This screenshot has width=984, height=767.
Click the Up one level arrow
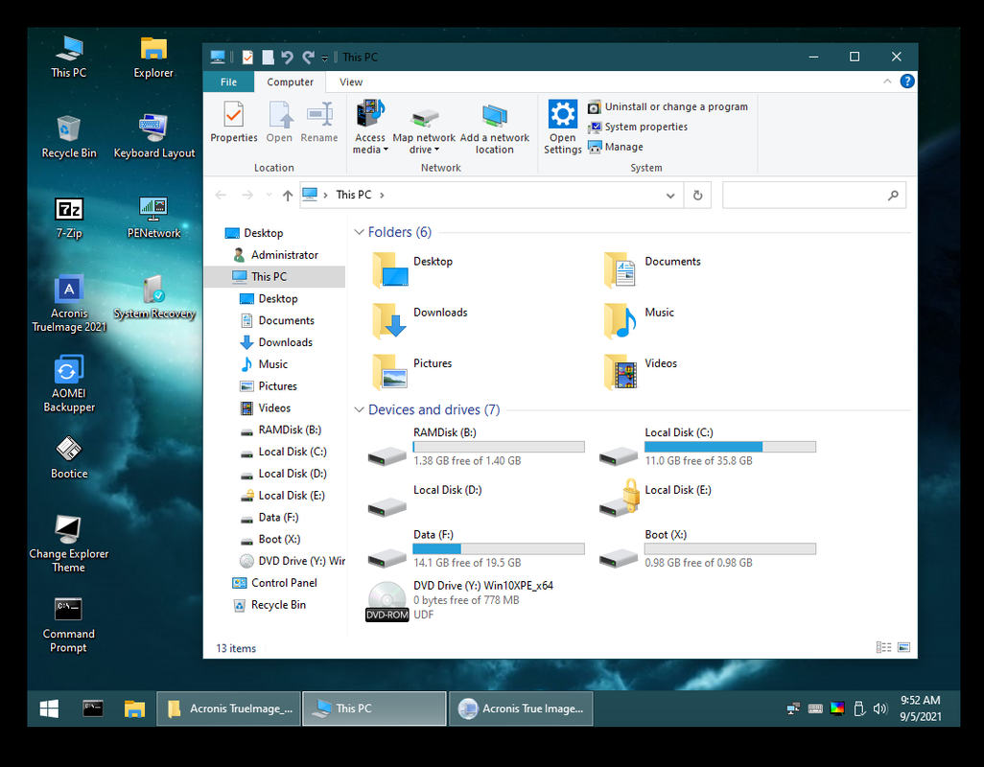coord(288,195)
